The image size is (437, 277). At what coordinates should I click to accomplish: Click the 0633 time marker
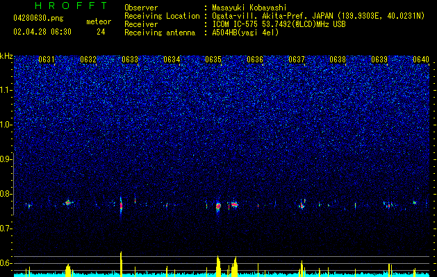coord(130,59)
